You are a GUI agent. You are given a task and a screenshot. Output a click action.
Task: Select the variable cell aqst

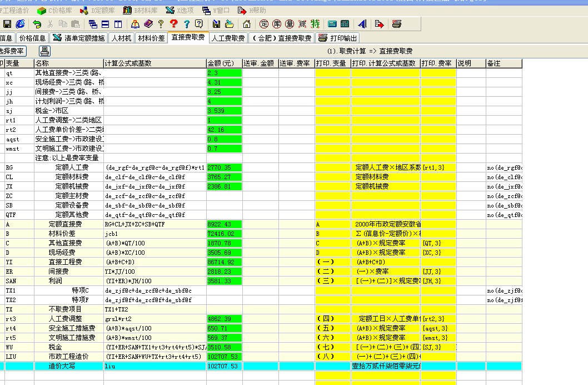coord(19,139)
